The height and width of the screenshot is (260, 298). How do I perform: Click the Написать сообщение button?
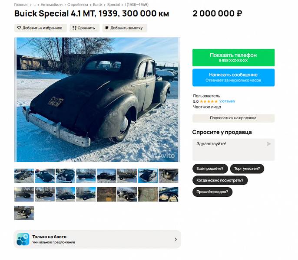233,78
